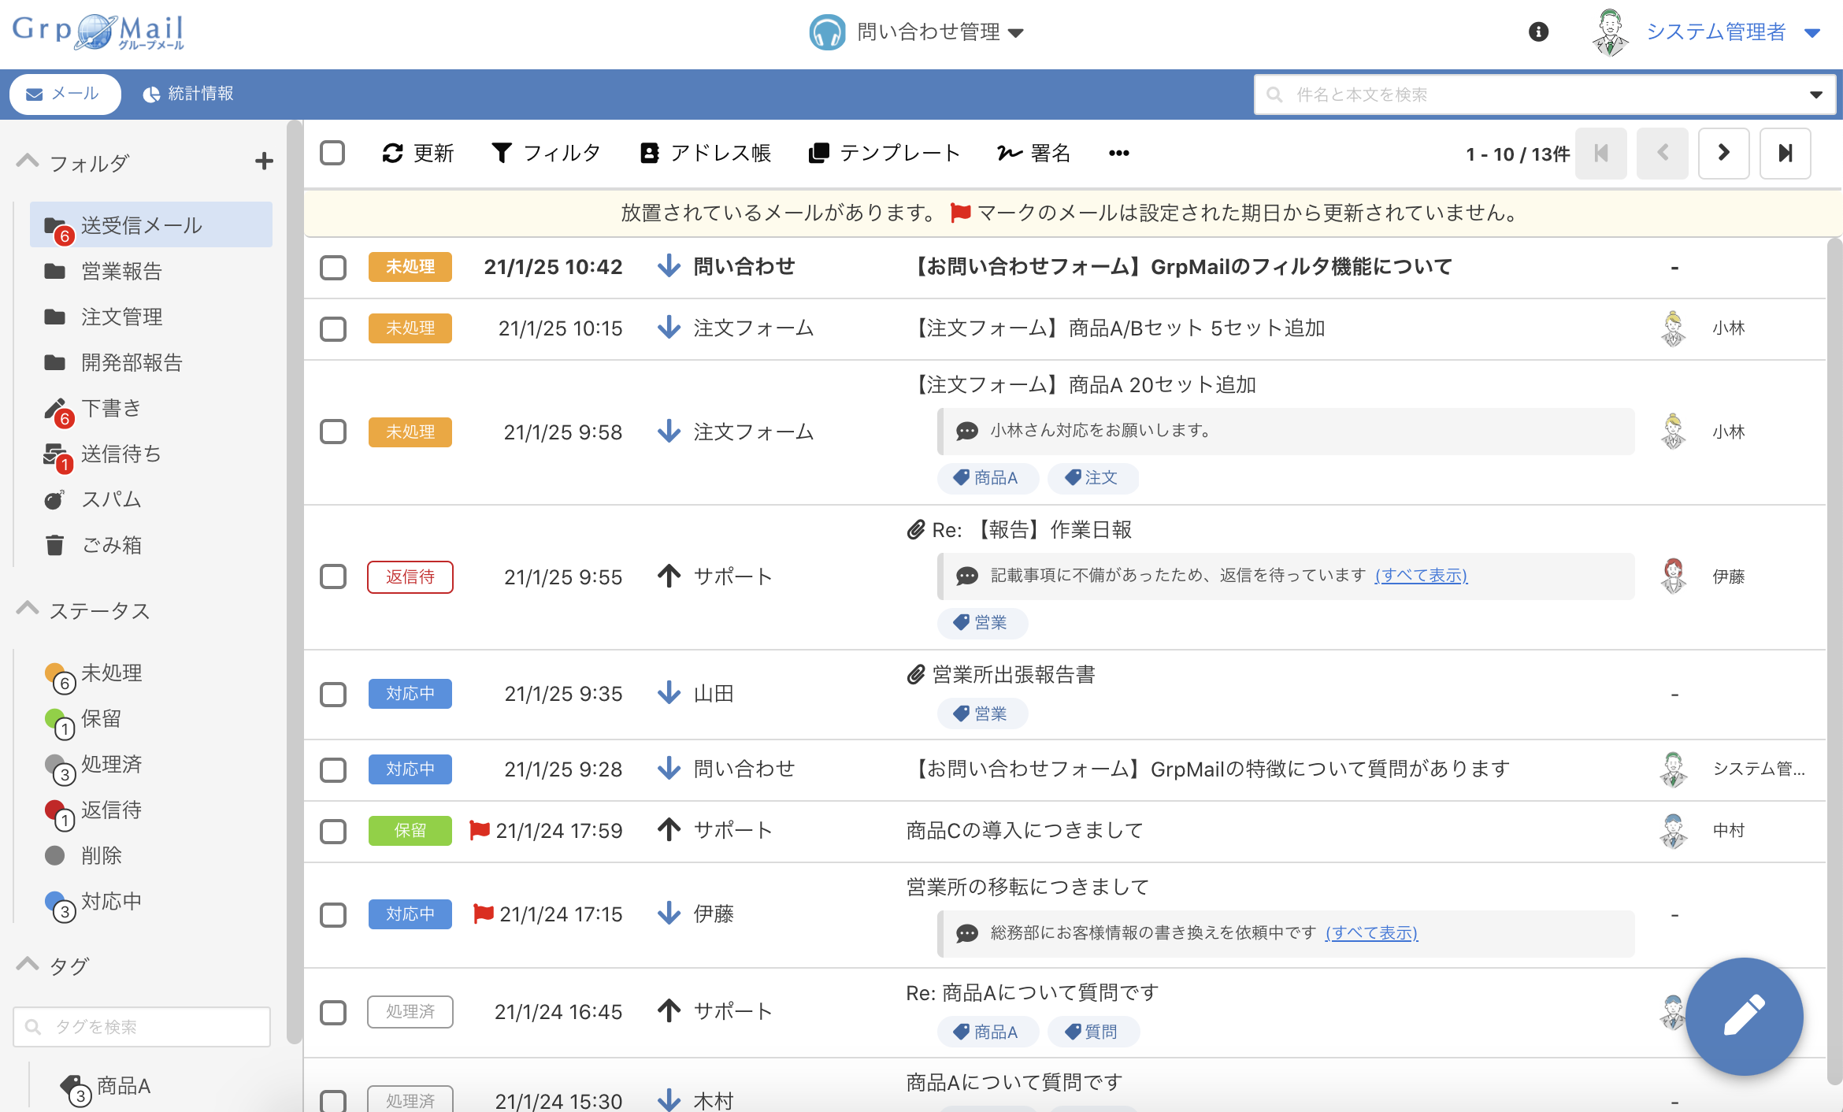Expand the search box options arrow
The height and width of the screenshot is (1112, 1843).
[x=1815, y=95]
